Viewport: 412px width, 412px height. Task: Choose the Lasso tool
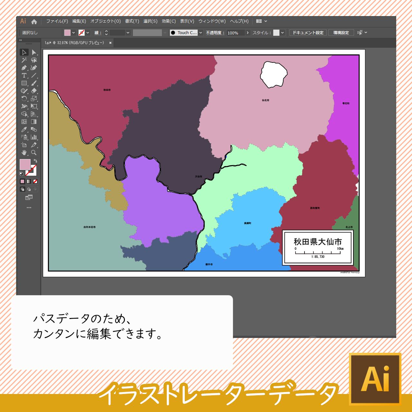(34, 60)
